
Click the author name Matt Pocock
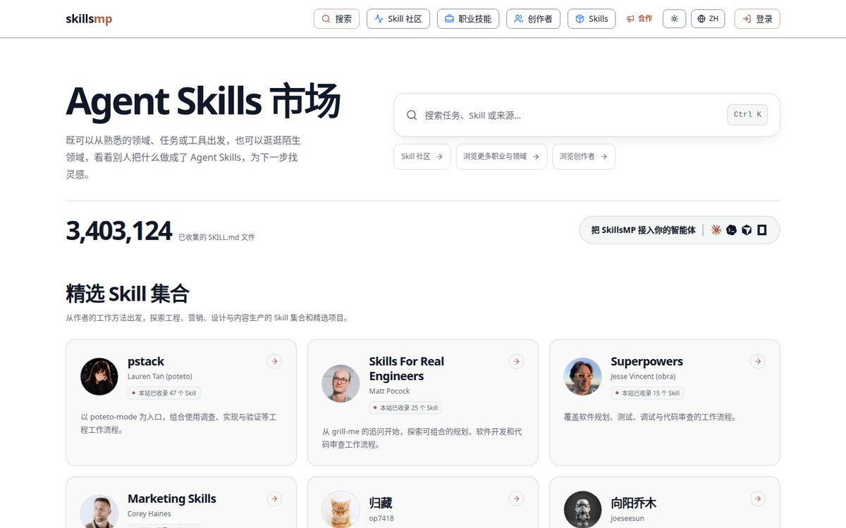click(x=389, y=391)
